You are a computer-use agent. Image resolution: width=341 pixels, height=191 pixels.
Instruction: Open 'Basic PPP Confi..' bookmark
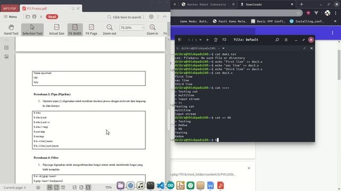click(268, 21)
